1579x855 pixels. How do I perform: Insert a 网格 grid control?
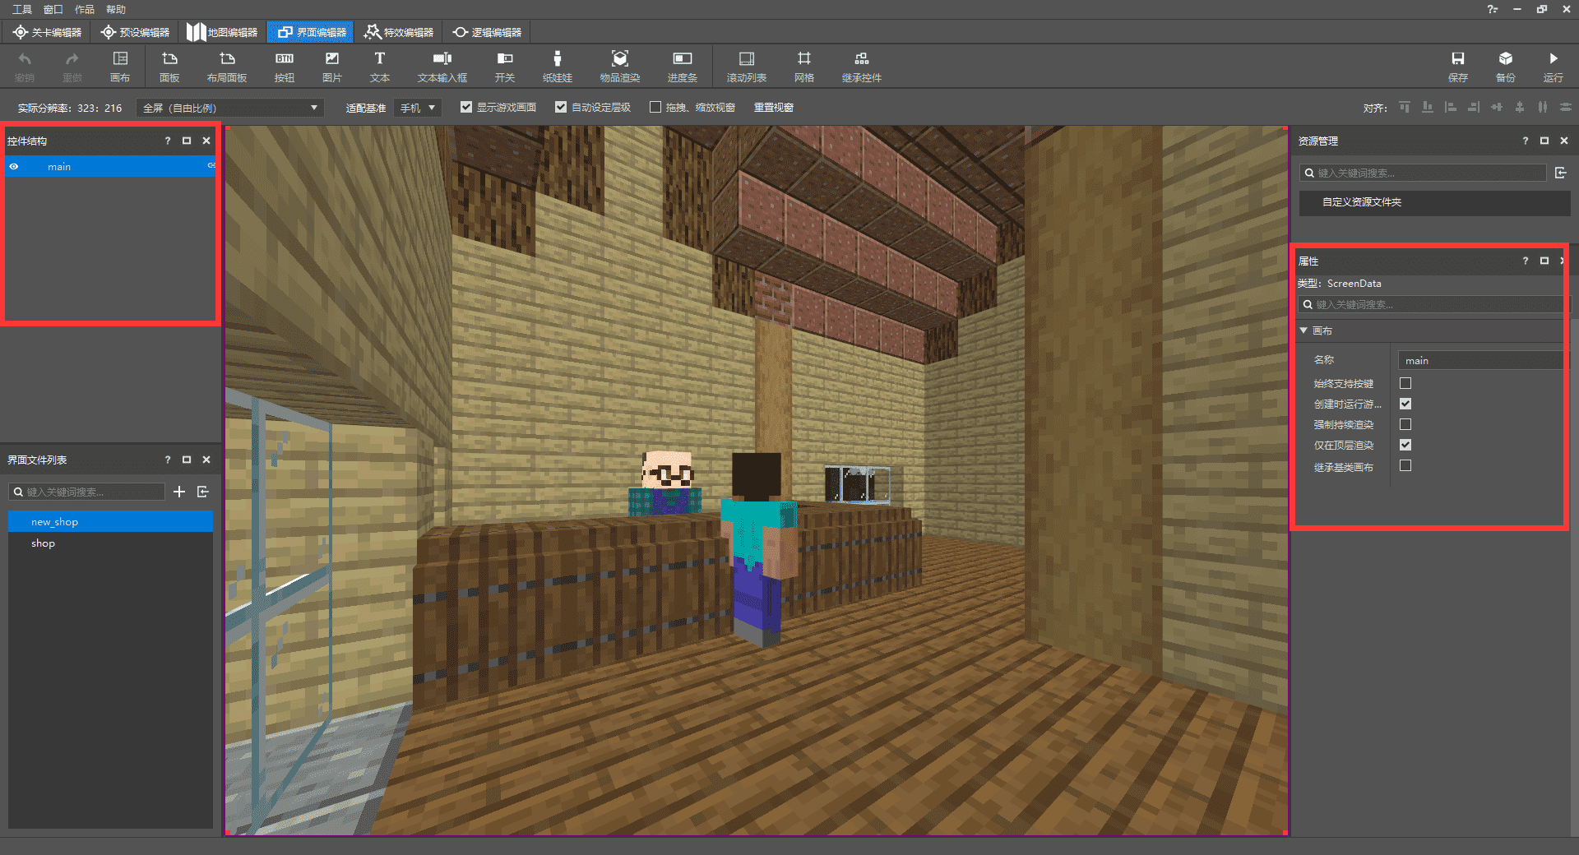(x=804, y=66)
